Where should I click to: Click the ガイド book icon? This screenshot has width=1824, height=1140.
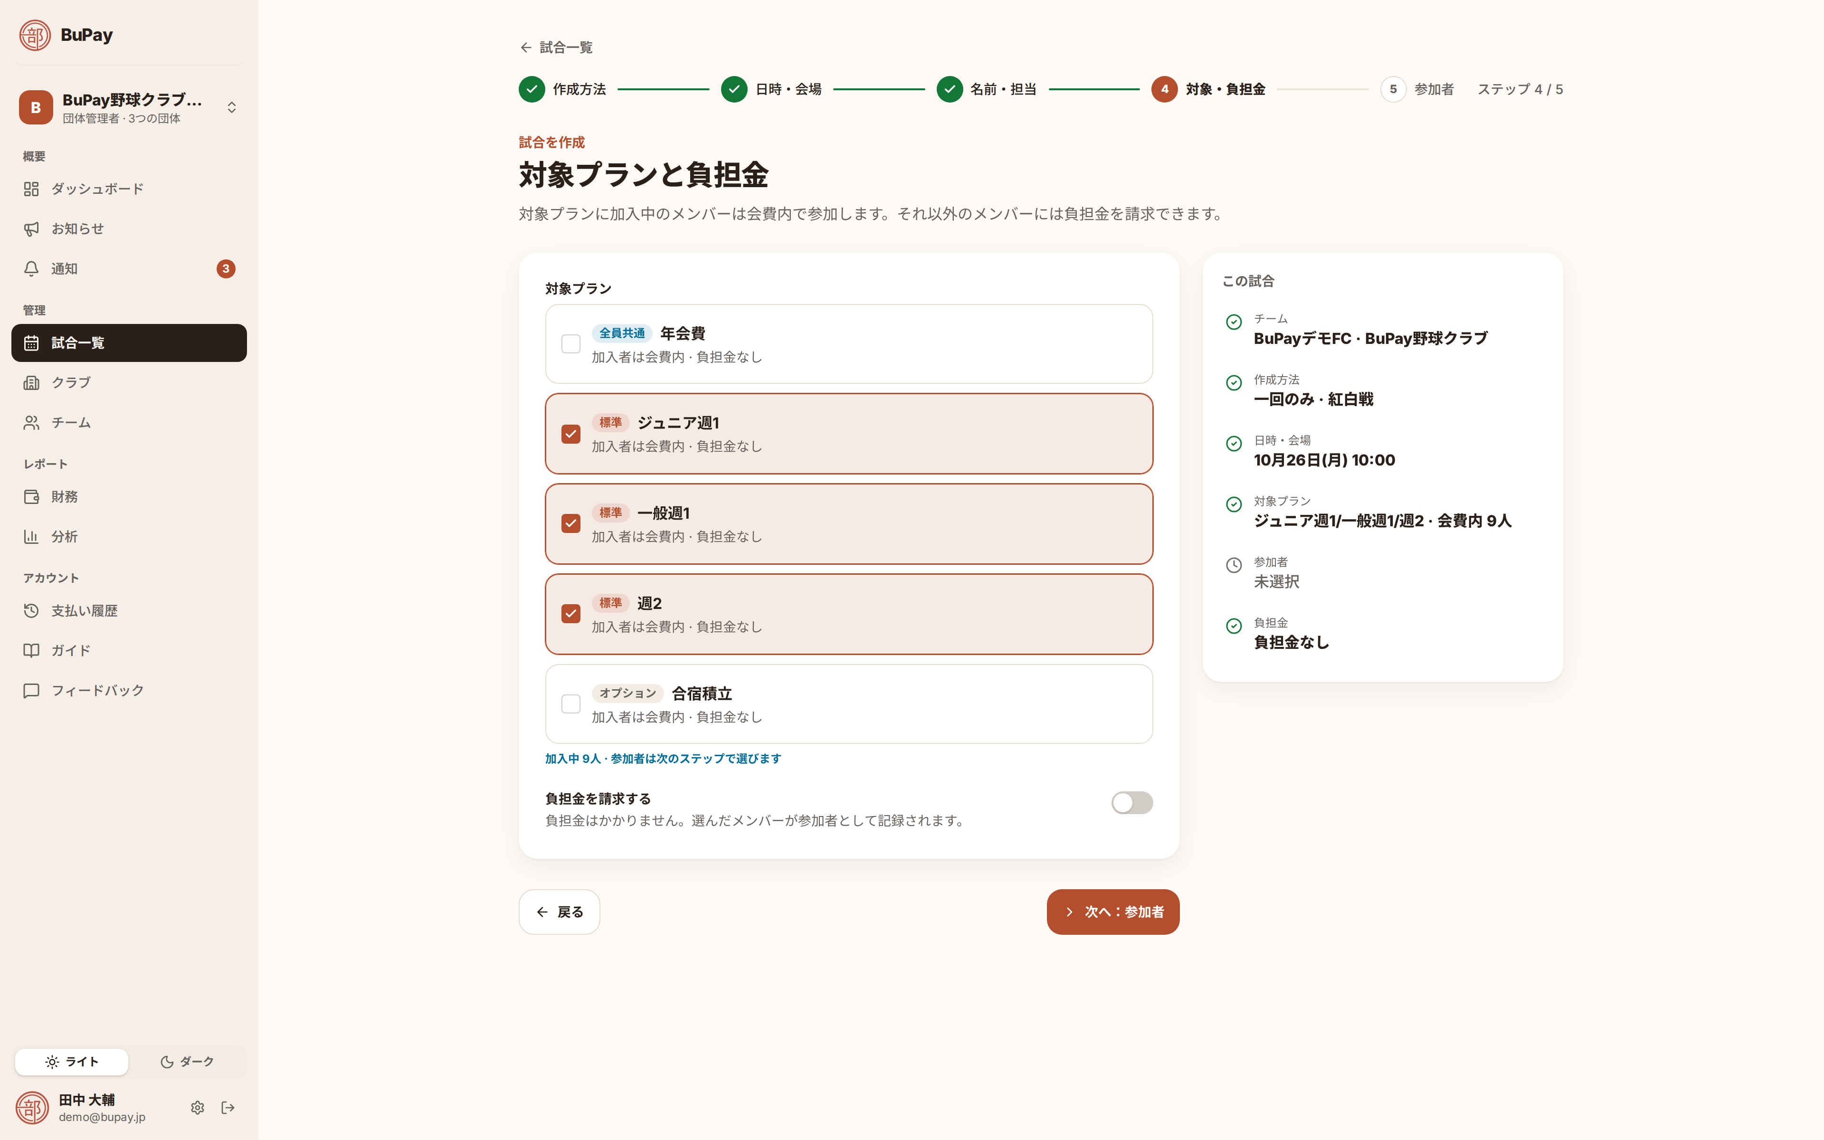(31, 650)
